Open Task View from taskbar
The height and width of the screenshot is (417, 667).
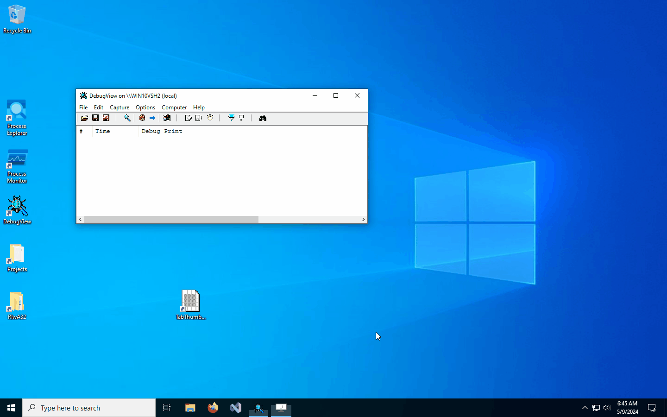click(x=167, y=408)
